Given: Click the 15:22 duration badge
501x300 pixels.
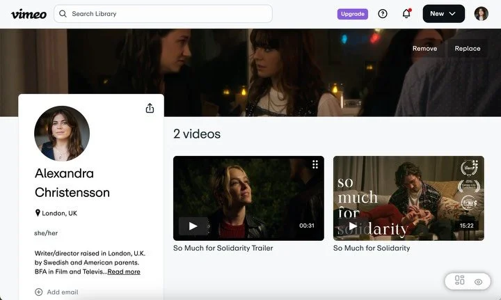Looking at the screenshot, I should [466, 226].
